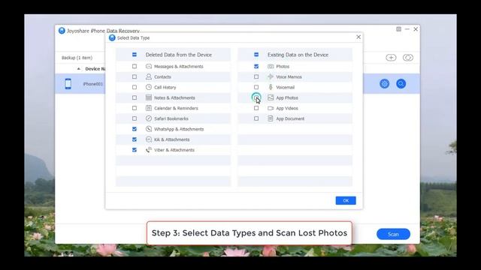This screenshot has width=481, height=270.
Task: Click the Photos camera icon
Action: pos(271,66)
